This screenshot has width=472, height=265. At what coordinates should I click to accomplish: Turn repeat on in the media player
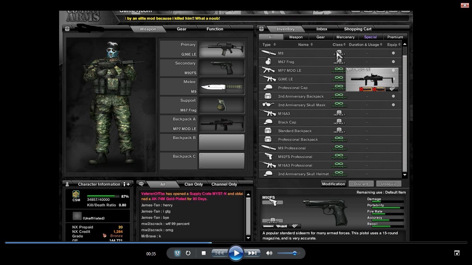point(188,253)
